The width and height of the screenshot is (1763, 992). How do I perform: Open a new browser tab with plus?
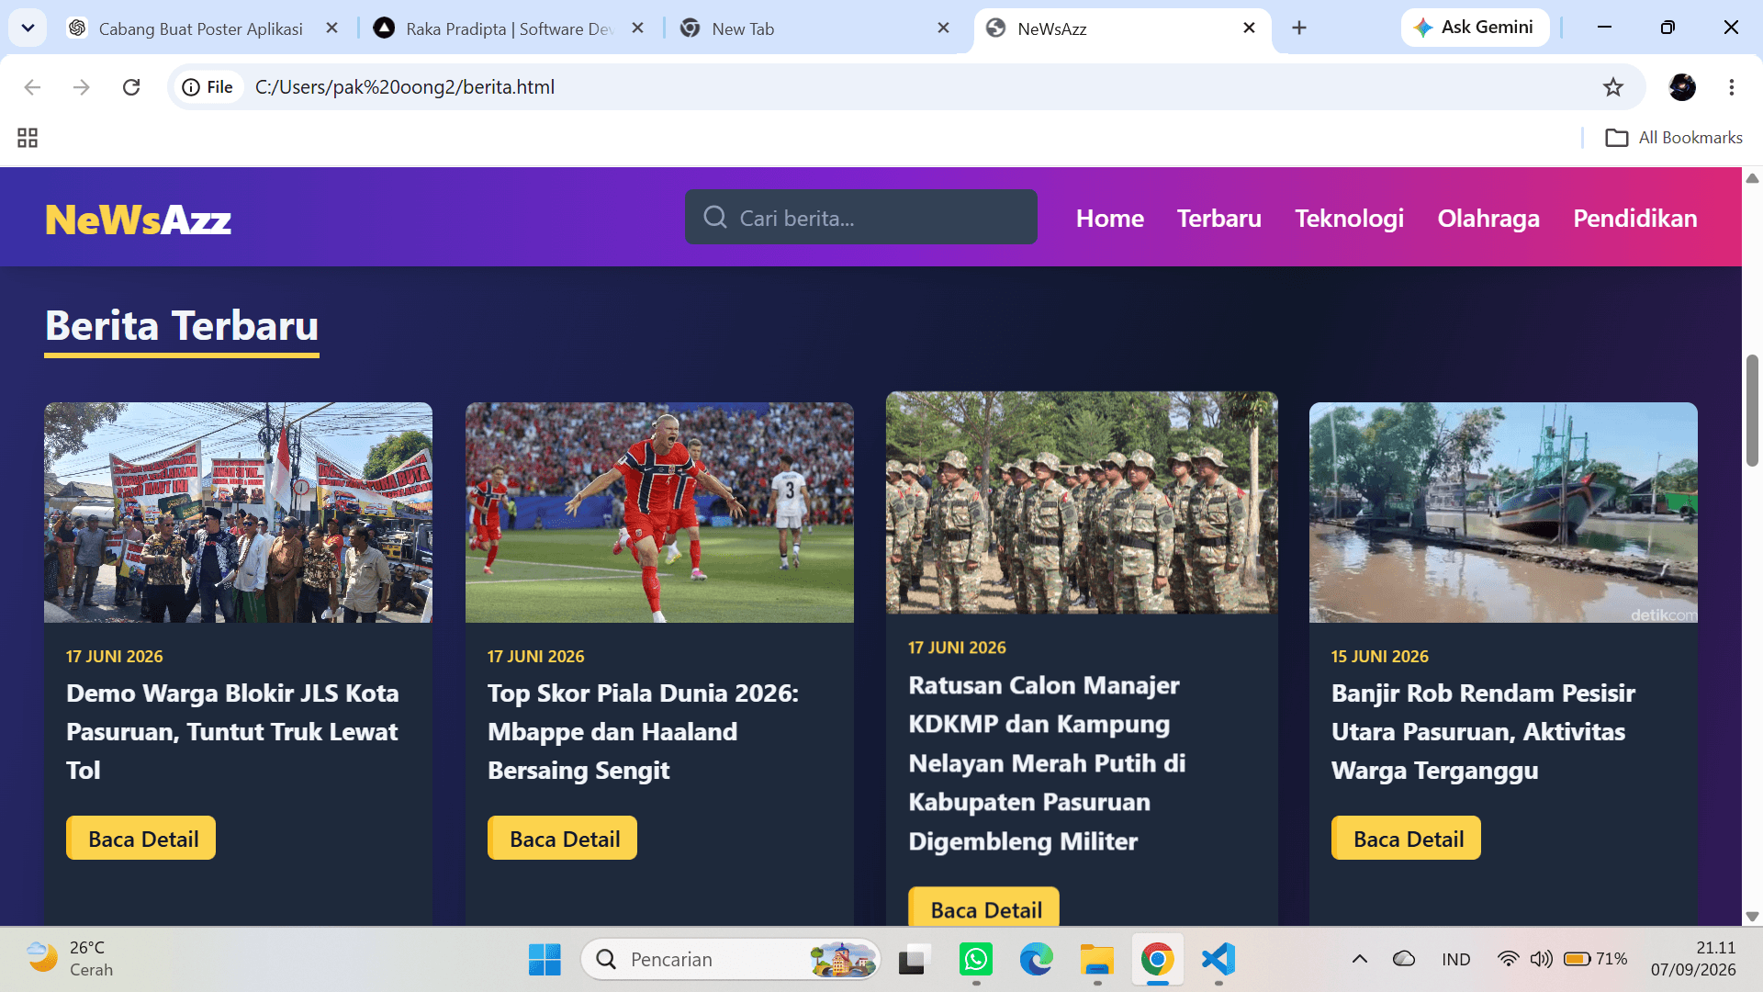[x=1299, y=28]
